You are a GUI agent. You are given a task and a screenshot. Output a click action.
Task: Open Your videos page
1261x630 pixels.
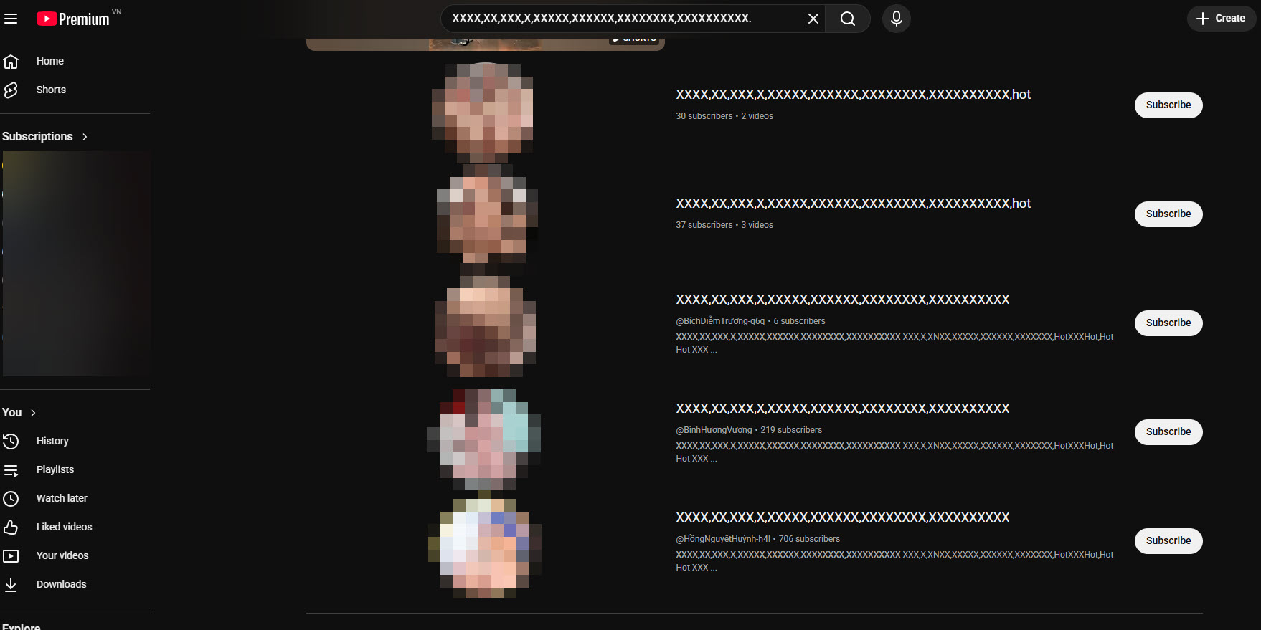(x=62, y=555)
